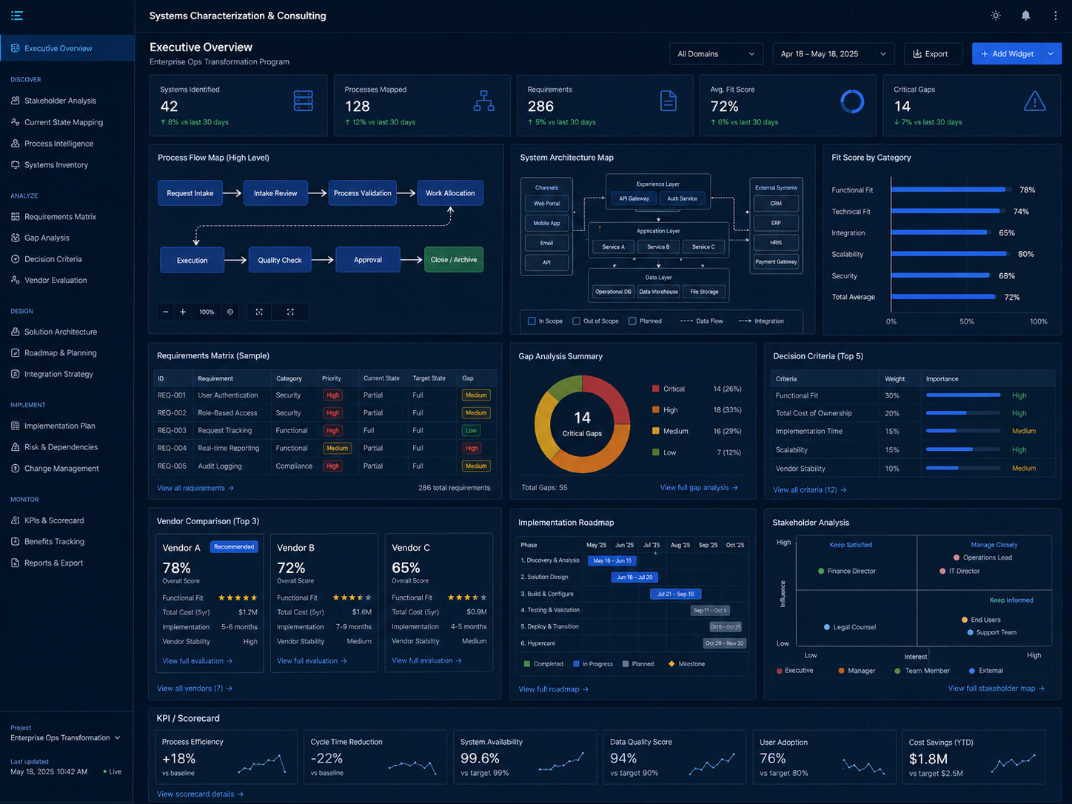
Task: Click the Scalability 80% bar in Fit Score chart
Action: pos(949,254)
